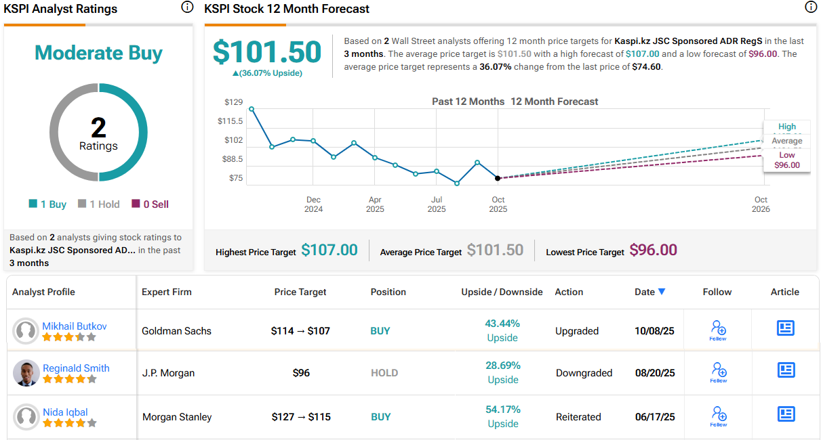821x440 pixels.
Task: Open Mikhail Butkov analyst profile link
Action: click(75, 326)
